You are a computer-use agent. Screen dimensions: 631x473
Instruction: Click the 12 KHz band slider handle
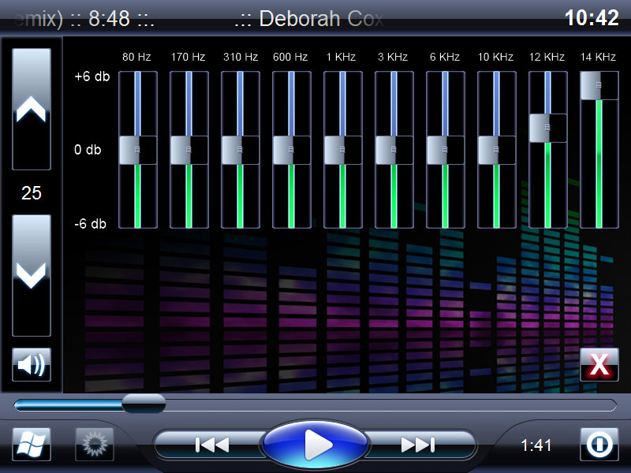[547, 128]
